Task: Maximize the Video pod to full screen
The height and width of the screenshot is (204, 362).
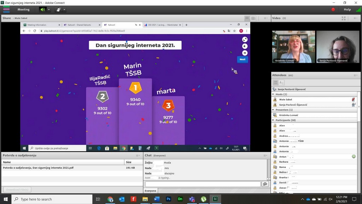Action: [343, 18]
